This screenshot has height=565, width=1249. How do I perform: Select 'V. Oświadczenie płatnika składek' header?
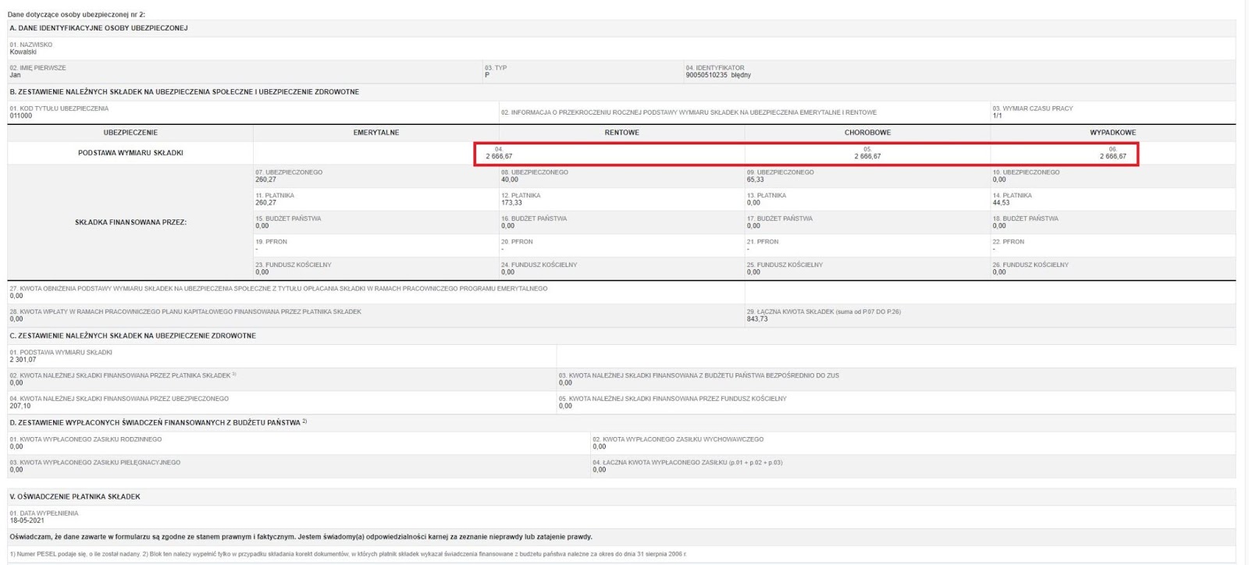tap(75, 496)
